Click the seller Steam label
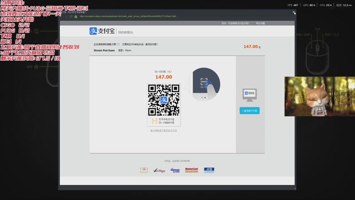The image size is (355, 200). 125,50
